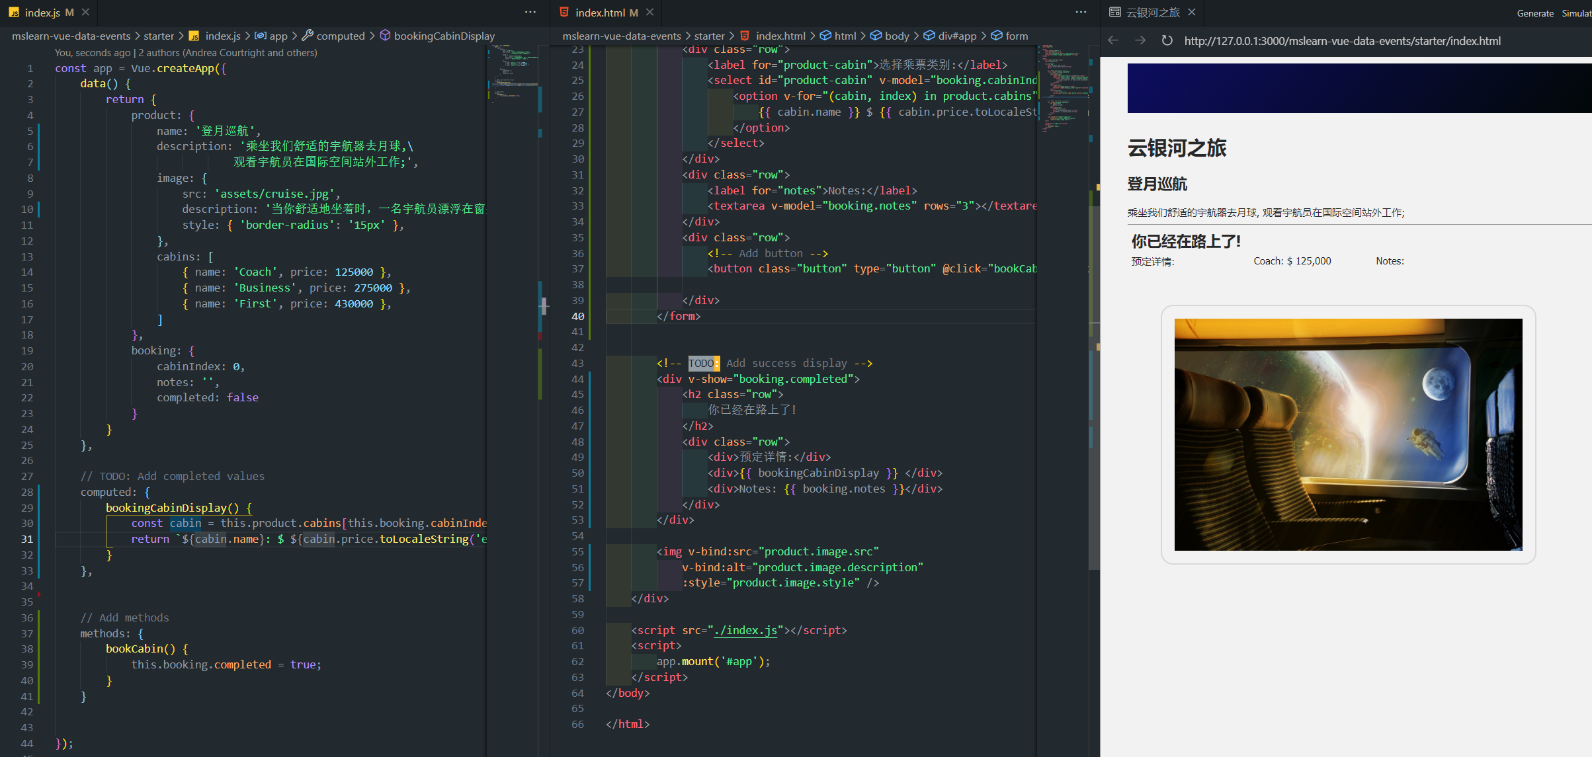Viewport: 1592px width, 757px height.
Task: Click completed: false on line 22
Action: (208, 397)
